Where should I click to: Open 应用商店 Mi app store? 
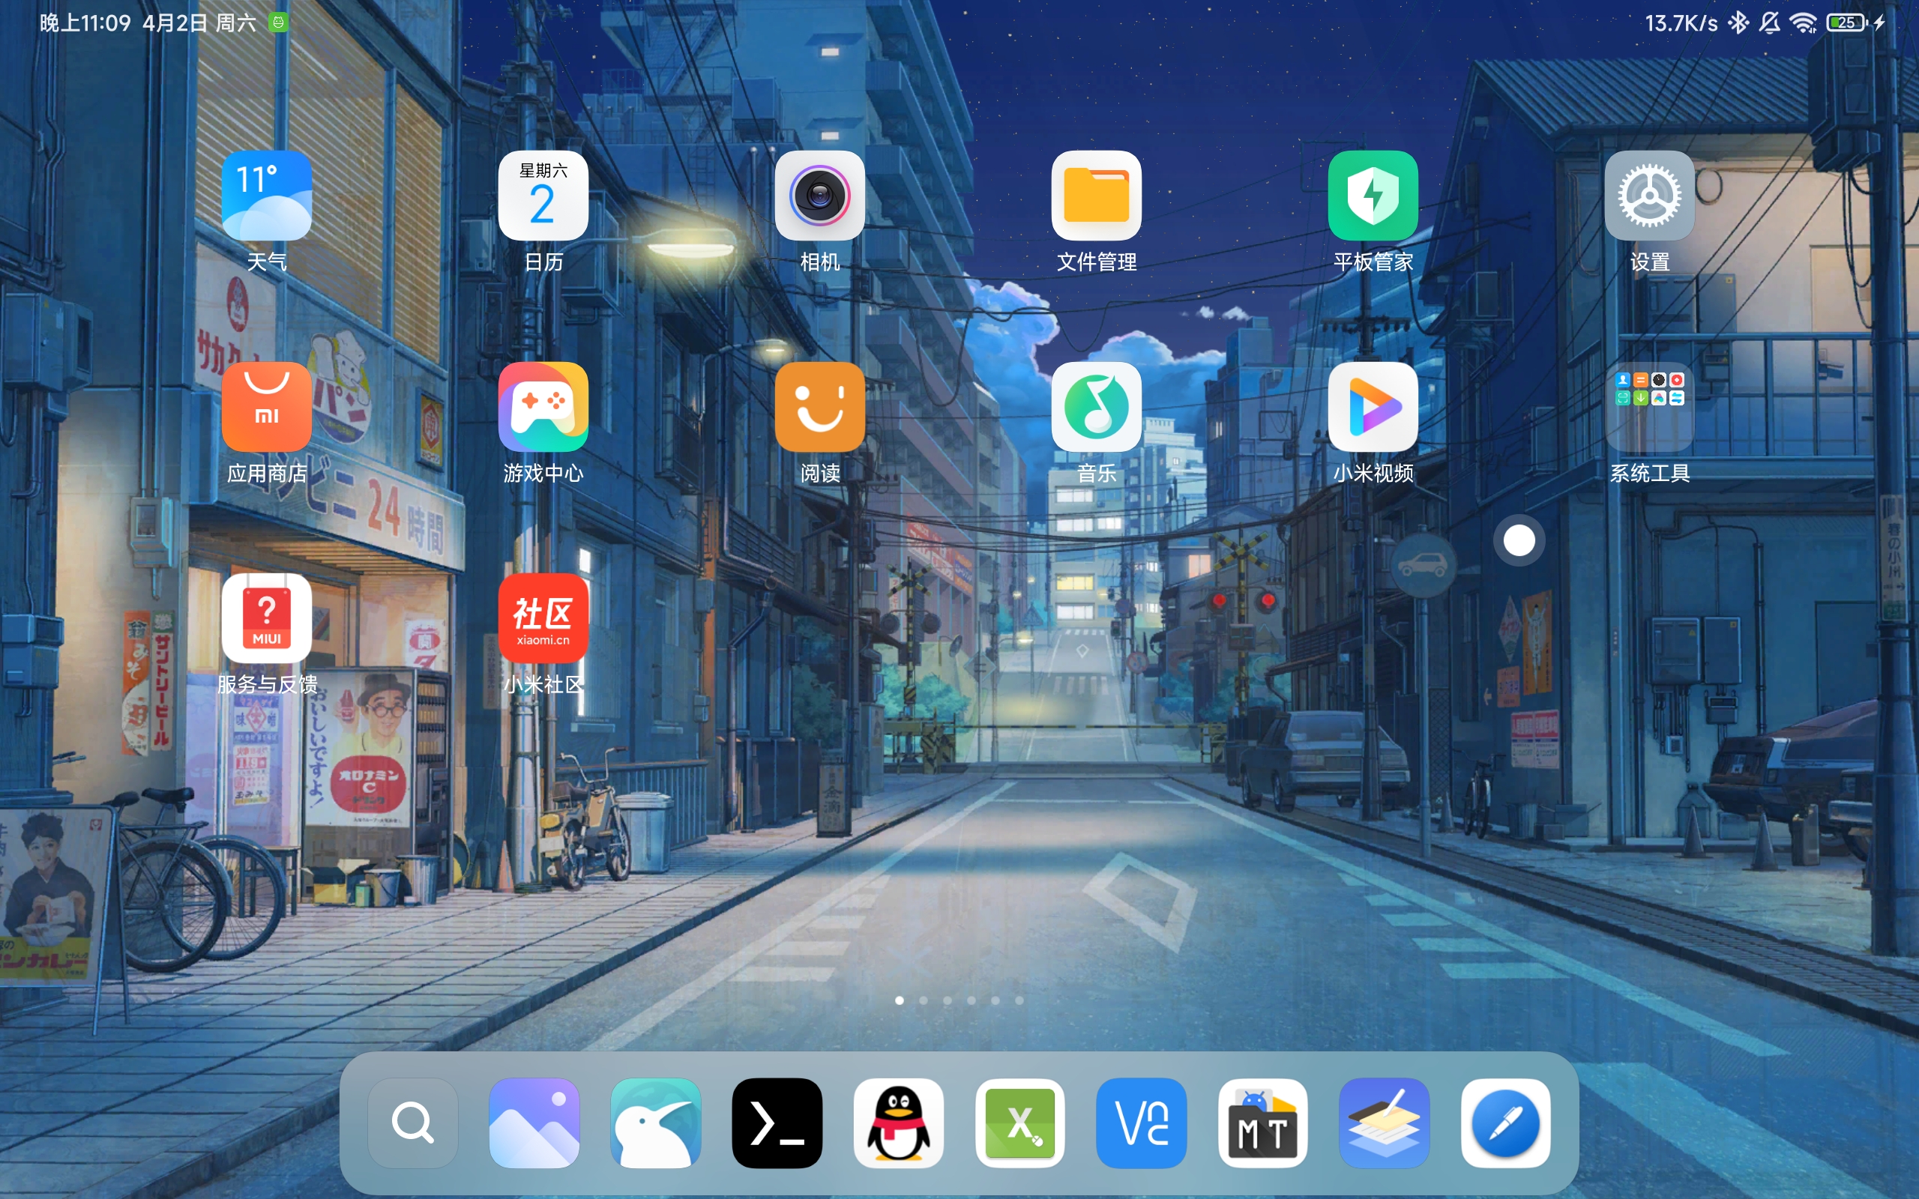pyautogui.click(x=266, y=407)
